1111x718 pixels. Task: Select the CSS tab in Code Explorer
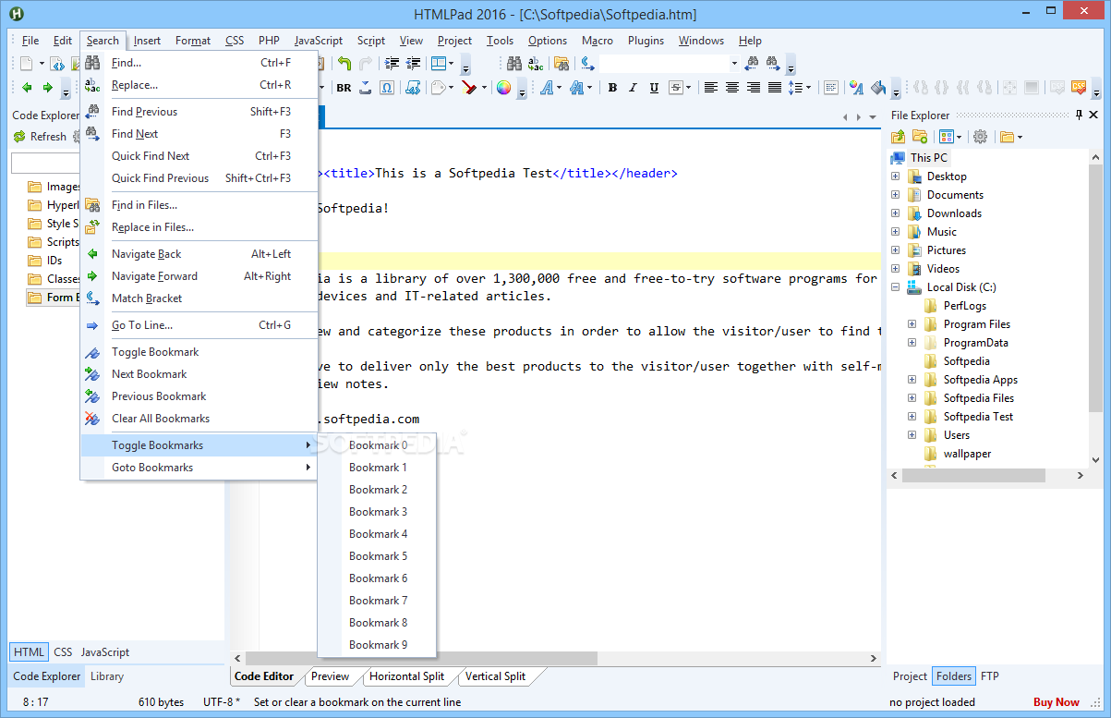pos(63,652)
